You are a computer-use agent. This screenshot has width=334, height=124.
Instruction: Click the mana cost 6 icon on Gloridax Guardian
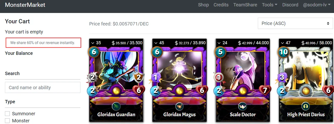pyautogui.click(x=94, y=52)
